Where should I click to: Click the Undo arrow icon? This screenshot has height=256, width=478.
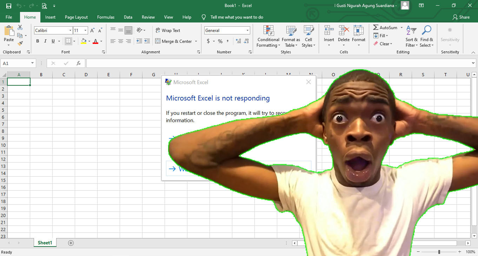[x=19, y=6]
